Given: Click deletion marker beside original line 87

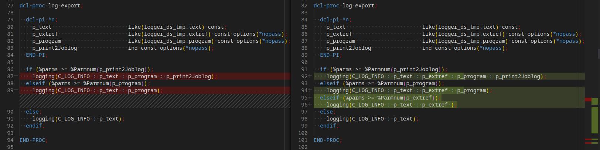Looking at the screenshot, I should pyautogui.click(x=16, y=76).
